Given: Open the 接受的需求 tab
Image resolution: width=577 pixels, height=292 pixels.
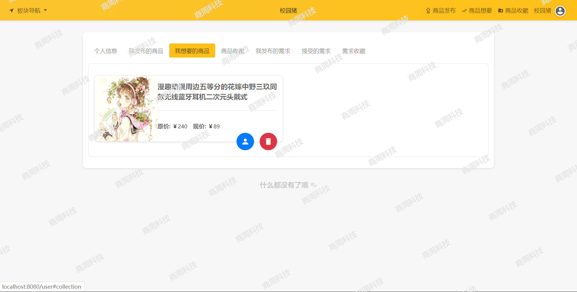Looking at the screenshot, I should pyautogui.click(x=316, y=51).
